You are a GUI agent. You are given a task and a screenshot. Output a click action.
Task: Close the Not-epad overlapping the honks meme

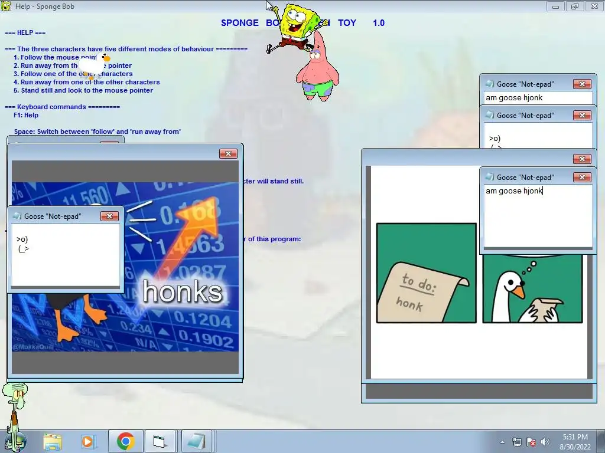click(x=109, y=216)
